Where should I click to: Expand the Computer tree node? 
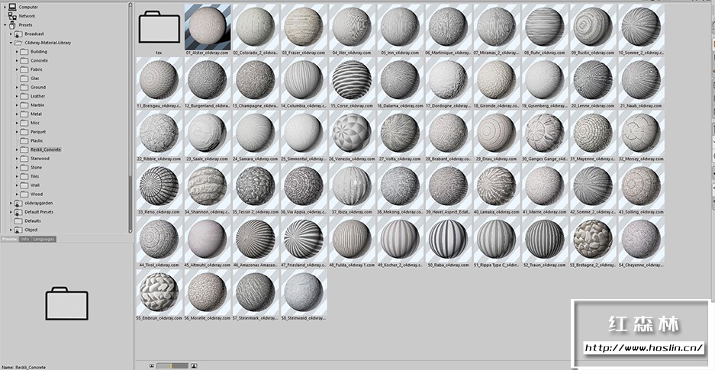click(x=5, y=8)
